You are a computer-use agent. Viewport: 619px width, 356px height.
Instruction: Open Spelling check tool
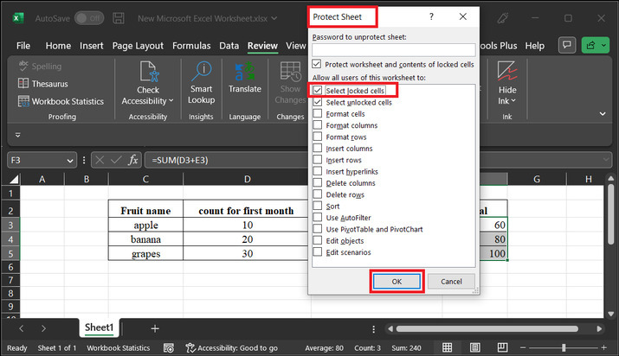(40, 67)
